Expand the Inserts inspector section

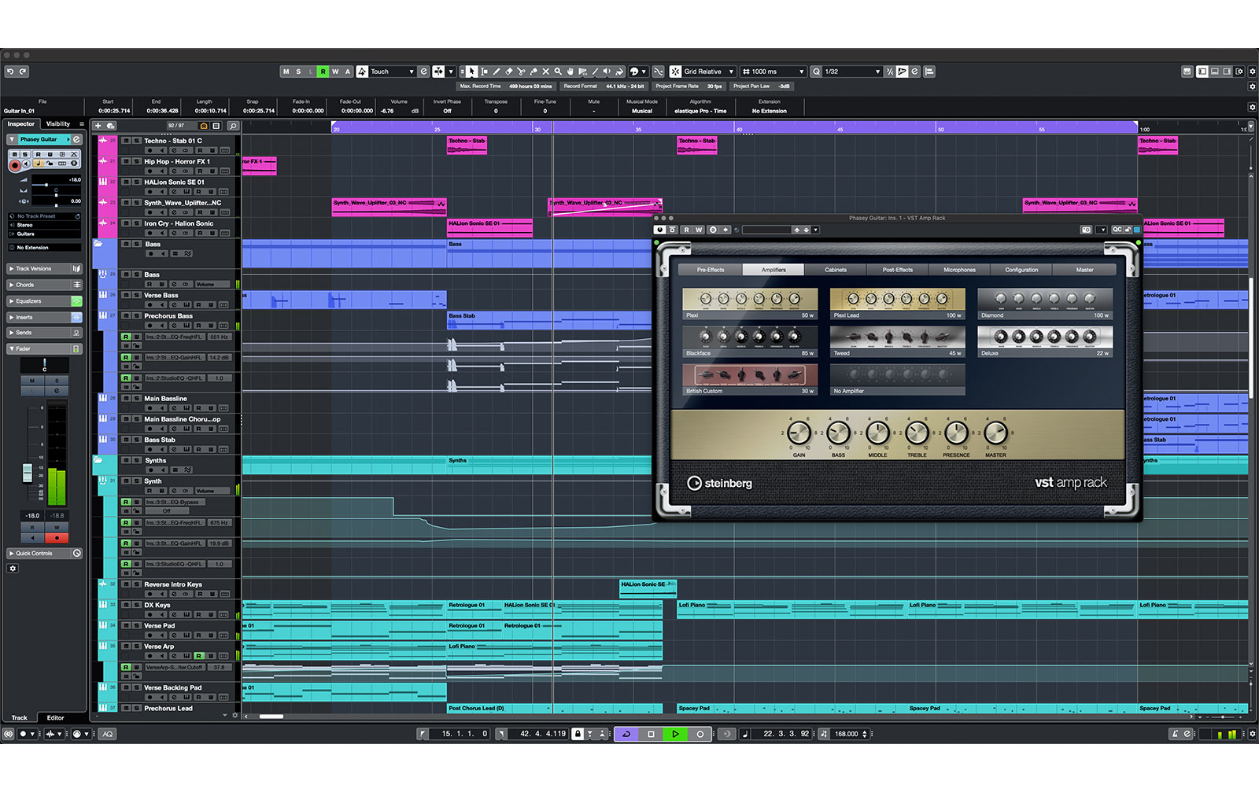pyautogui.click(x=12, y=317)
